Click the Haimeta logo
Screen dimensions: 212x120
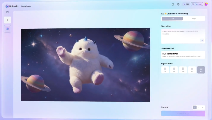(x=12, y=6)
